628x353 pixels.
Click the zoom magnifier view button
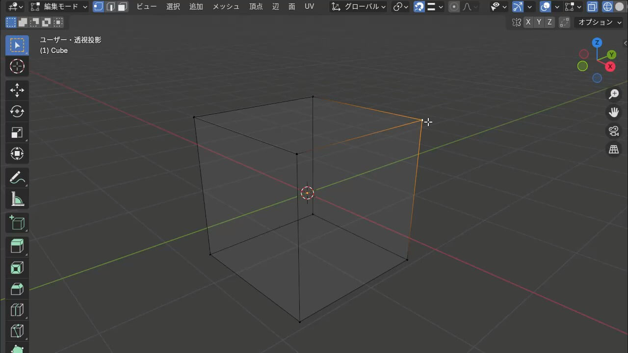614,94
